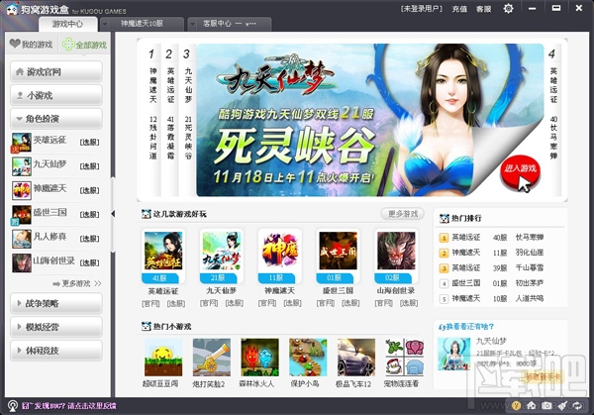Click [未登录用户] to log in

(x=422, y=9)
